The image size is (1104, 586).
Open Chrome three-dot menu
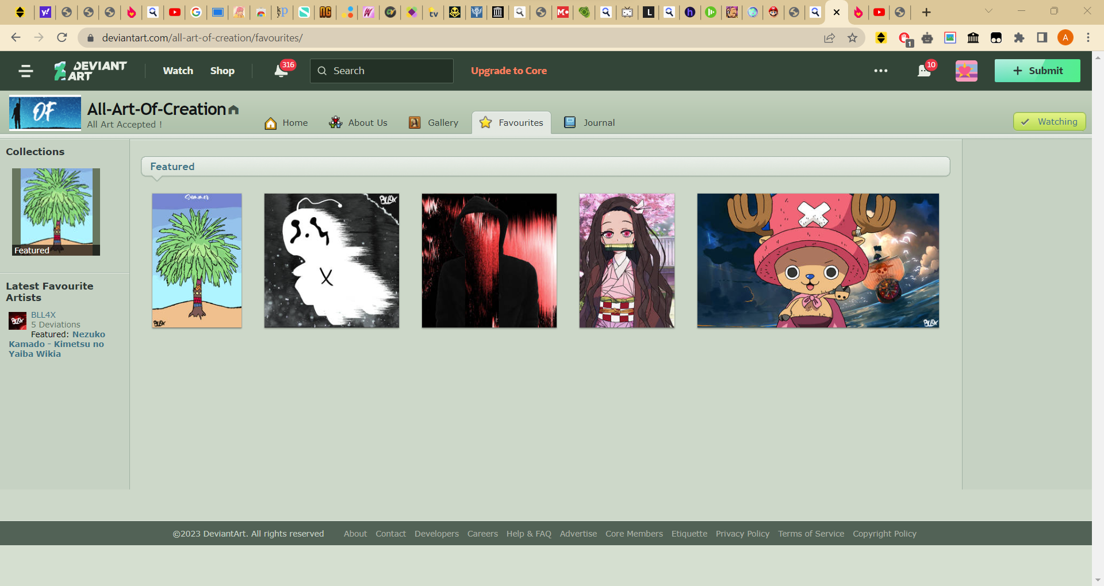(1088, 38)
